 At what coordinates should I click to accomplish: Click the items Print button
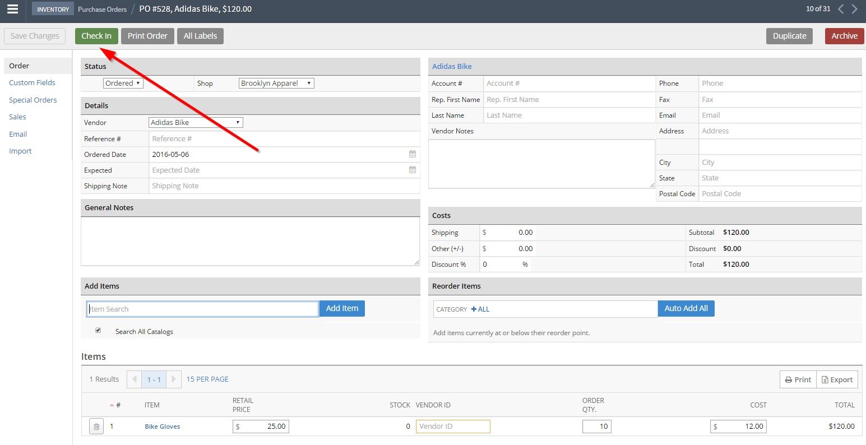tap(798, 379)
